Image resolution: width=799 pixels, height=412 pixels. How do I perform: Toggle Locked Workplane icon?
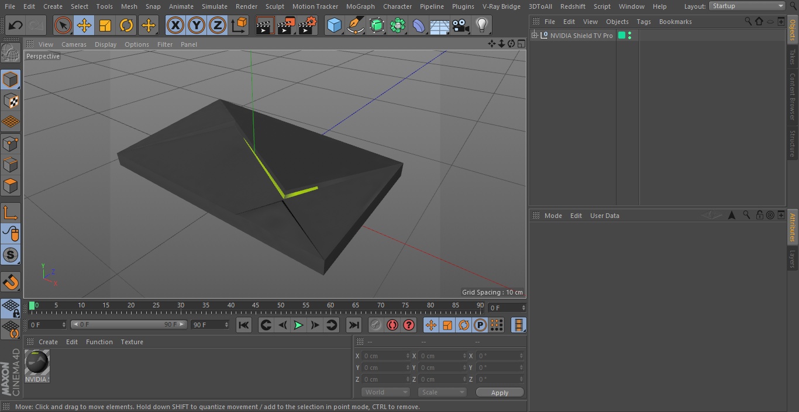[11, 308]
